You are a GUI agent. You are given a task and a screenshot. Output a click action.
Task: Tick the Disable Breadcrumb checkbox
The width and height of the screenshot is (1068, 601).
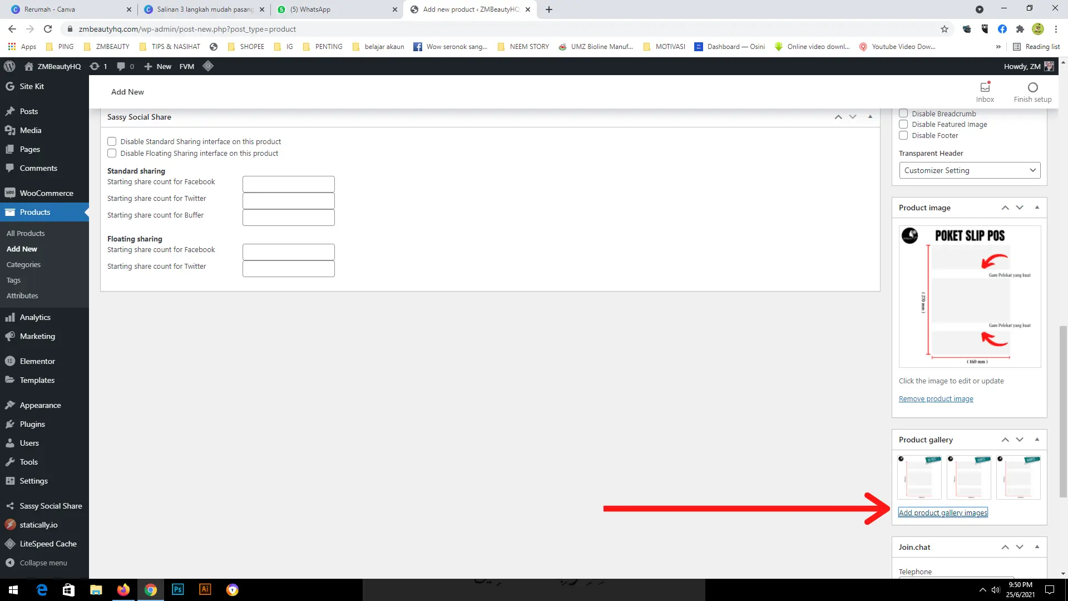pos(903,114)
